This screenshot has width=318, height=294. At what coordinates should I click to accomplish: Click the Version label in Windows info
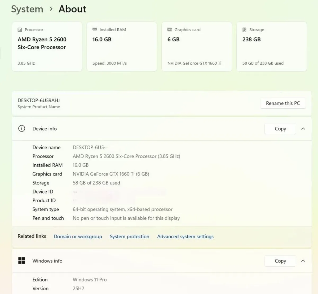pyautogui.click(x=40, y=288)
